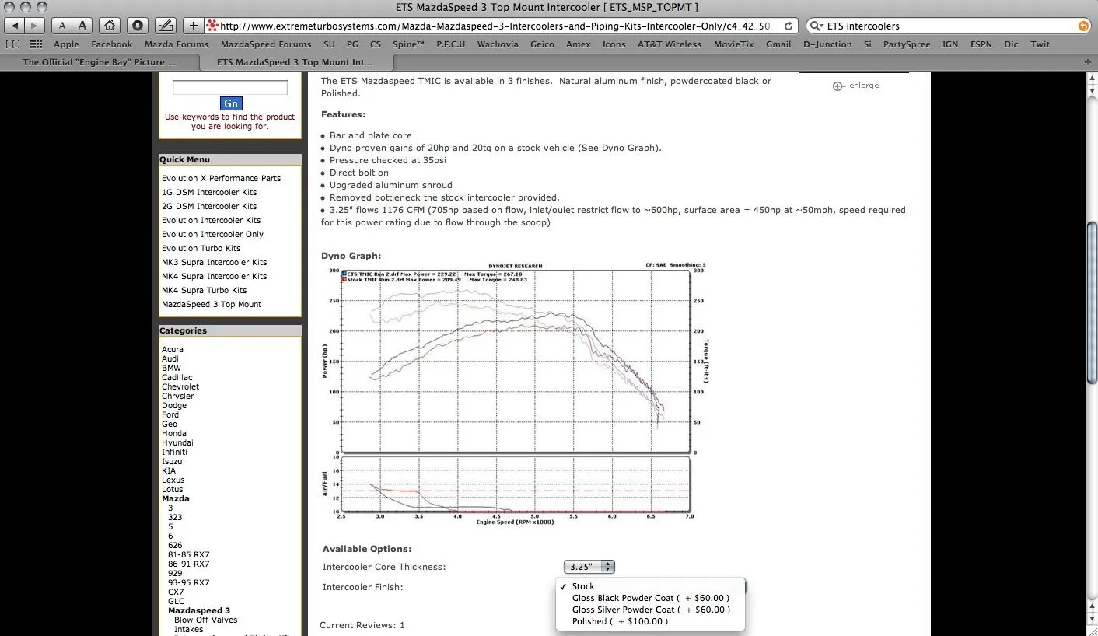Open the Top Sites grid icon
This screenshot has width=1098, height=636.
tap(36, 44)
